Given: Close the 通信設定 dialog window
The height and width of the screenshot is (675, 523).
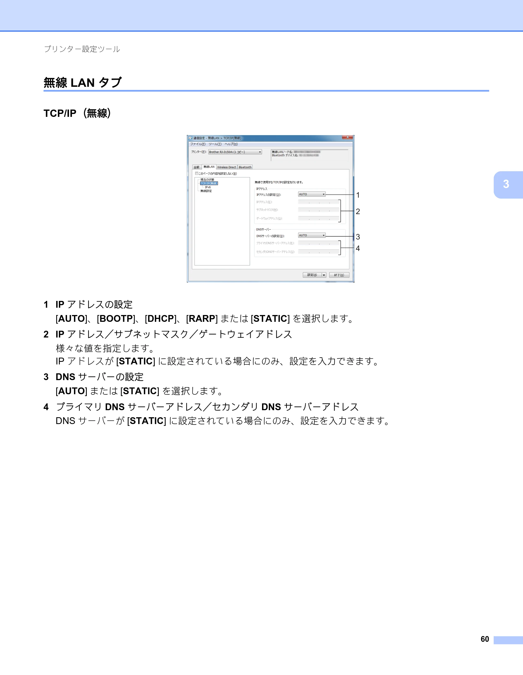Looking at the screenshot, I should click(348, 137).
